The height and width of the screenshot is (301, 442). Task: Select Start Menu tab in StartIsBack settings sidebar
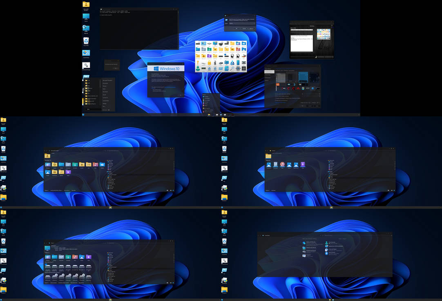[x=268, y=69]
